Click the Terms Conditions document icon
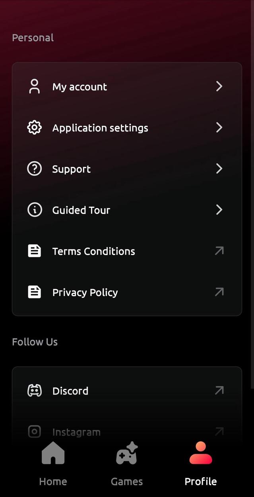This screenshot has width=254, height=497. tap(35, 251)
